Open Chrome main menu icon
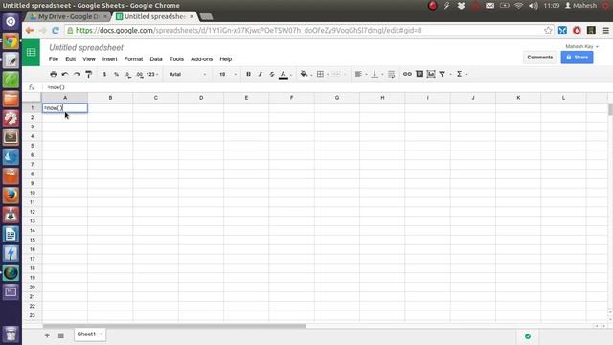The image size is (613, 345). click(605, 30)
